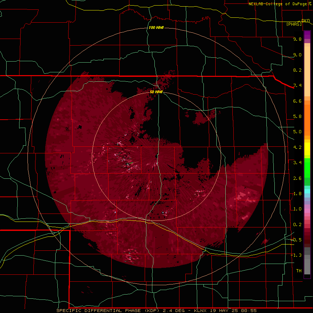Click the -0.5 value on the scale
The height and width of the screenshot is (313, 313).
296,240
